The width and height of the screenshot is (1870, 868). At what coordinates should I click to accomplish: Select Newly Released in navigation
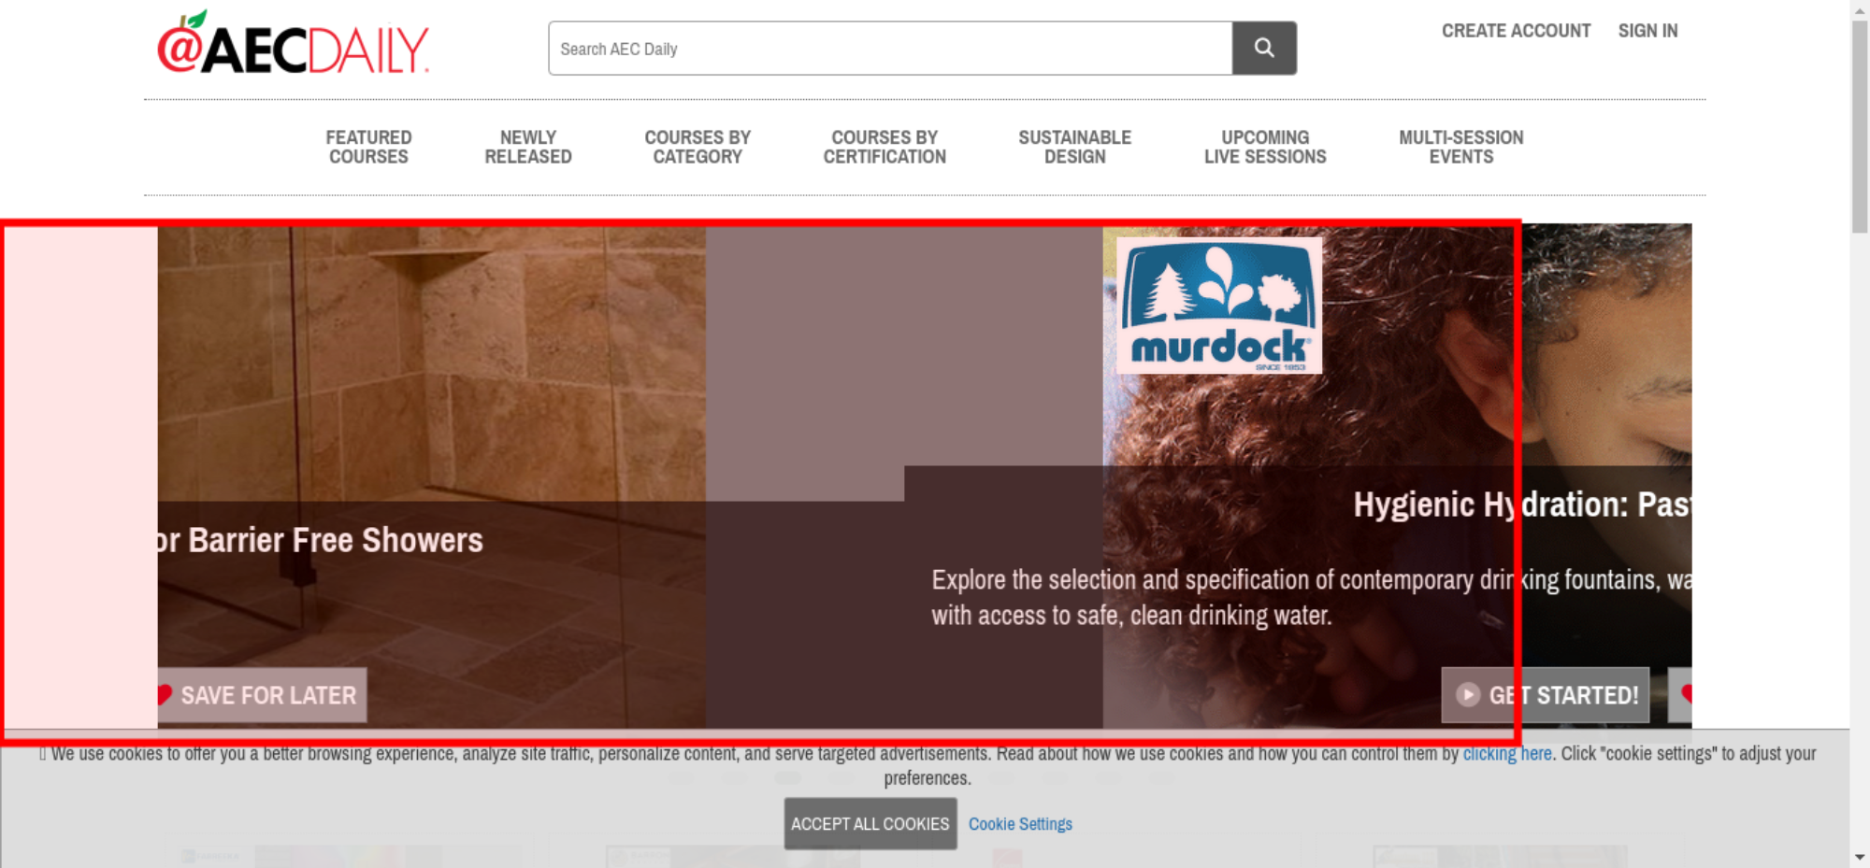pyautogui.click(x=527, y=148)
